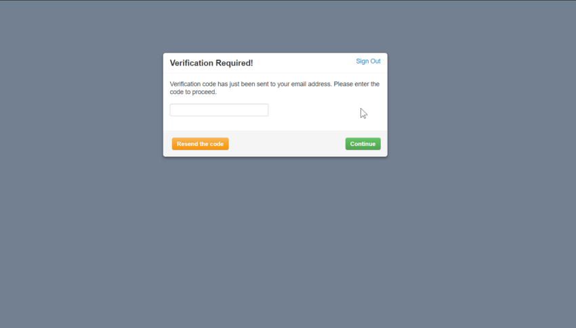Screen dimensions: 576x328
Task: Click the green Continue button
Action: point(363,143)
